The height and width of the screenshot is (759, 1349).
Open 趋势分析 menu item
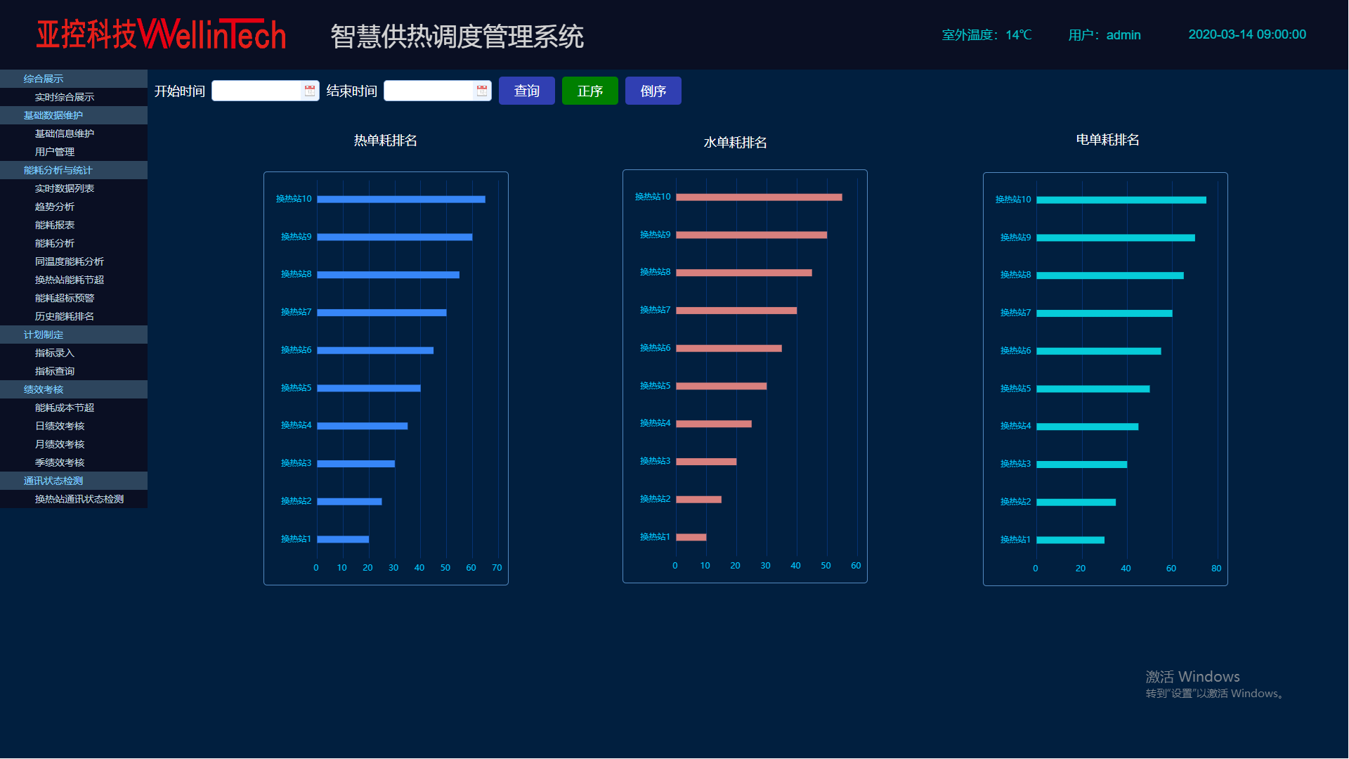click(x=55, y=207)
